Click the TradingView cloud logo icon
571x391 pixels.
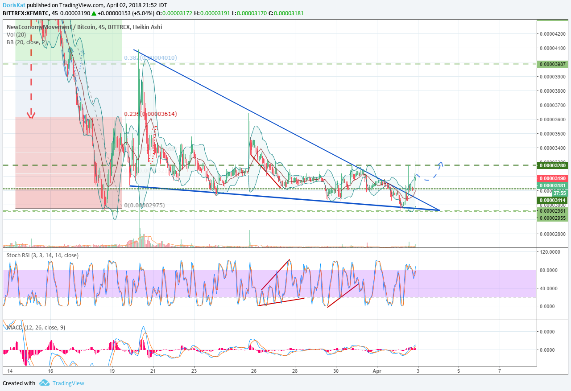coord(44,383)
